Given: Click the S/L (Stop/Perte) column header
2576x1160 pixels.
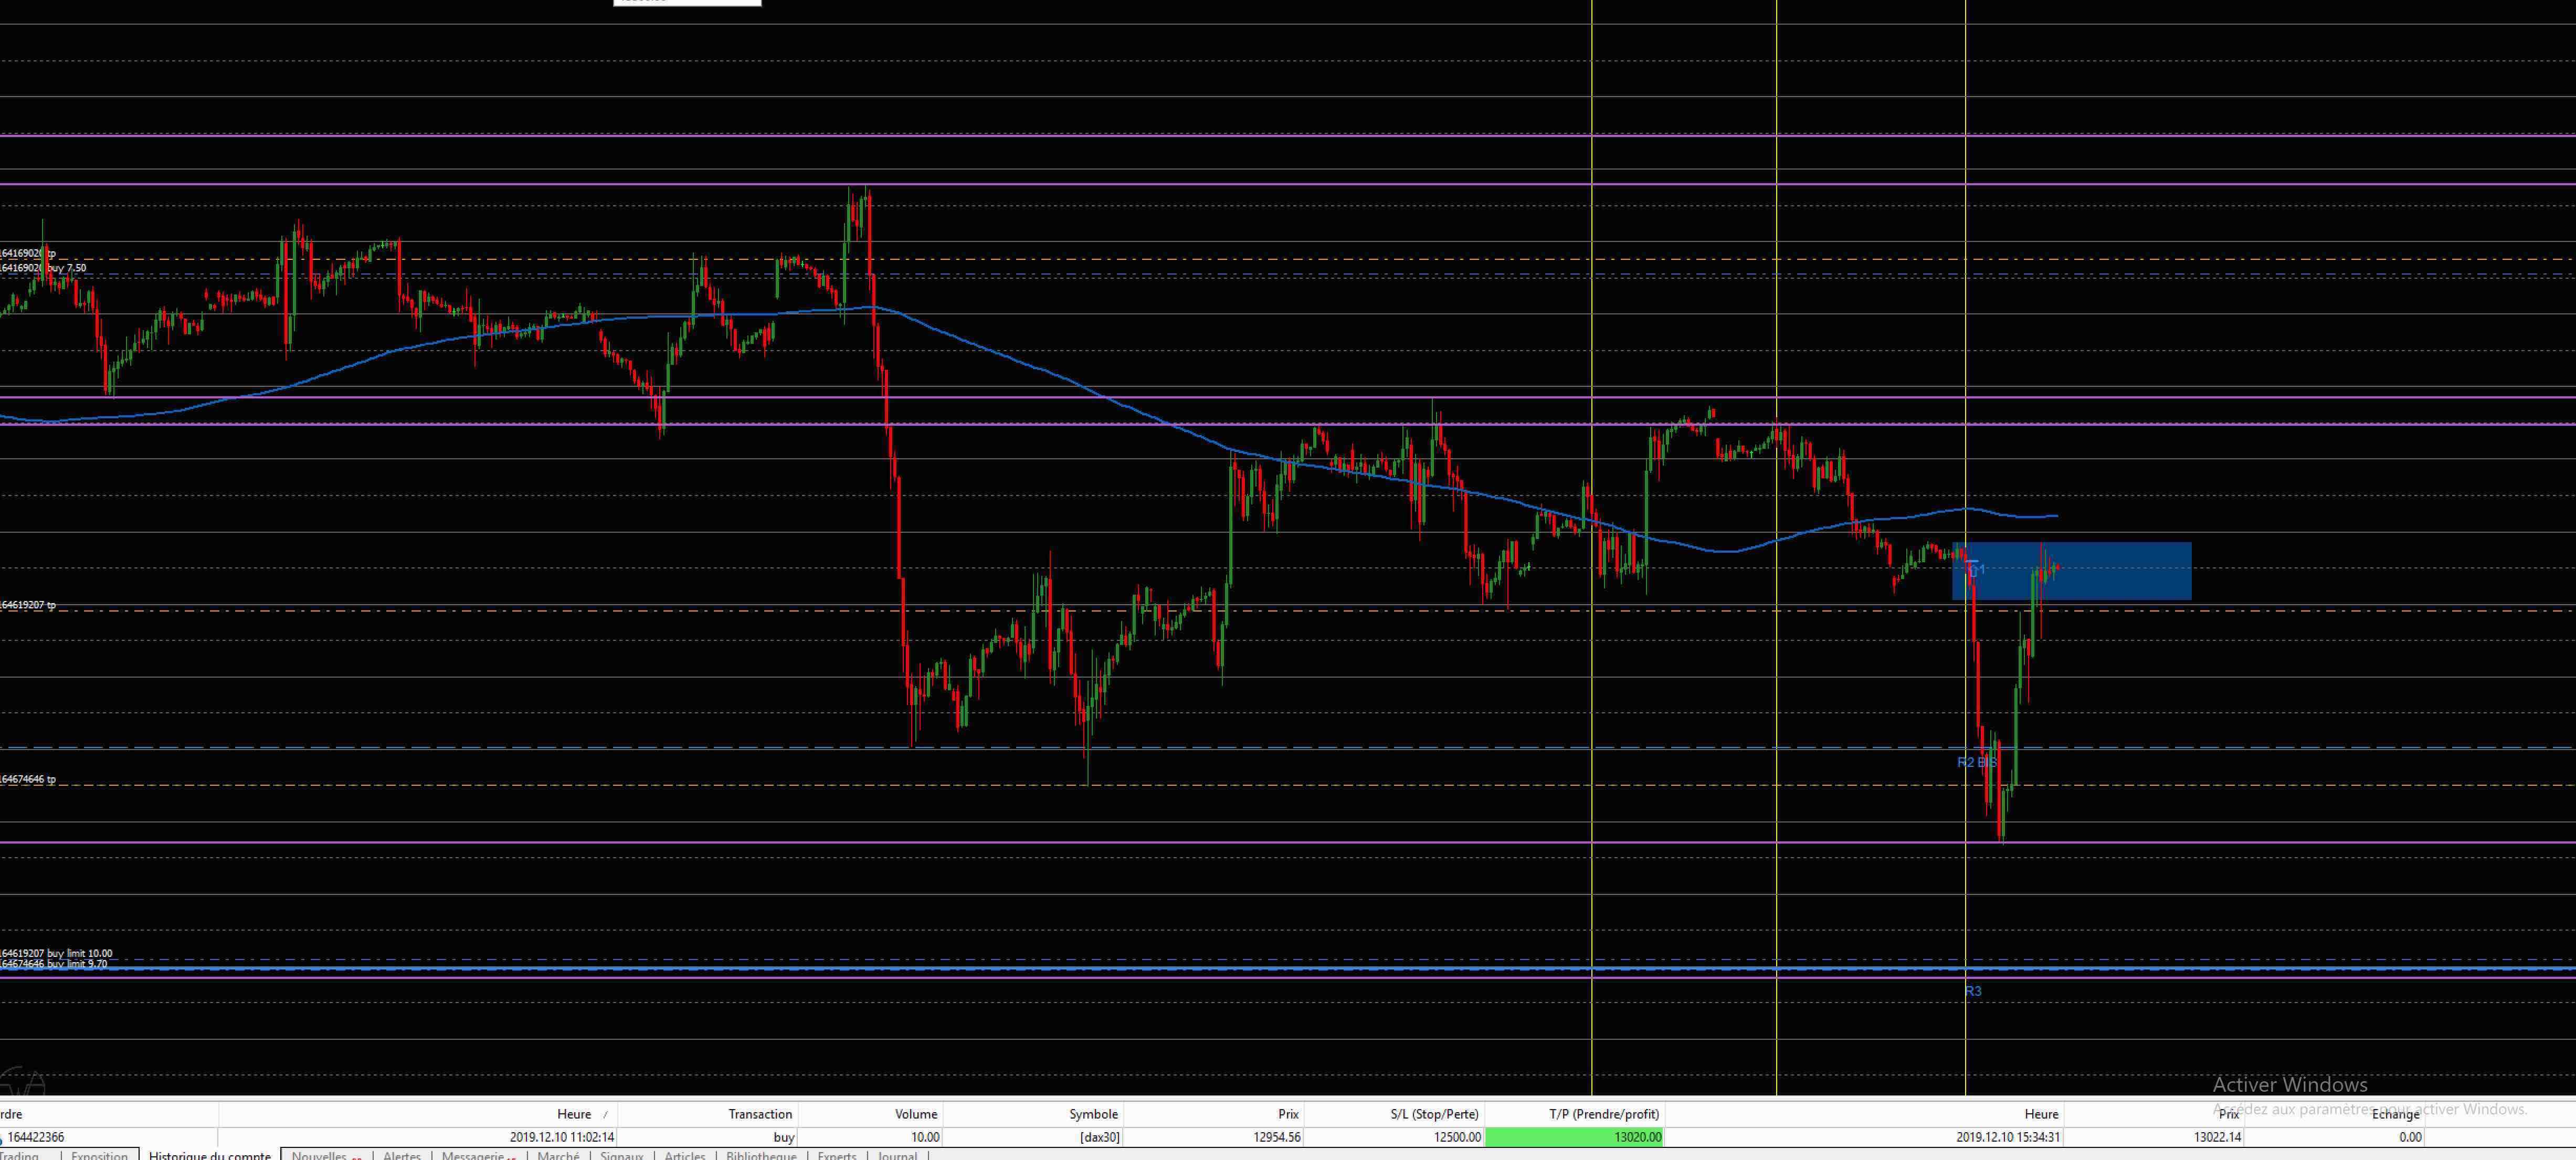Looking at the screenshot, I should coord(1434,1114).
